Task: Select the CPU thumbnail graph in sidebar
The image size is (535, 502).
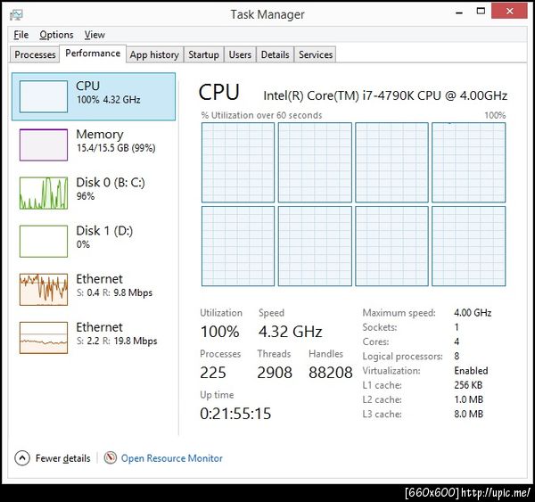Action: [x=44, y=96]
